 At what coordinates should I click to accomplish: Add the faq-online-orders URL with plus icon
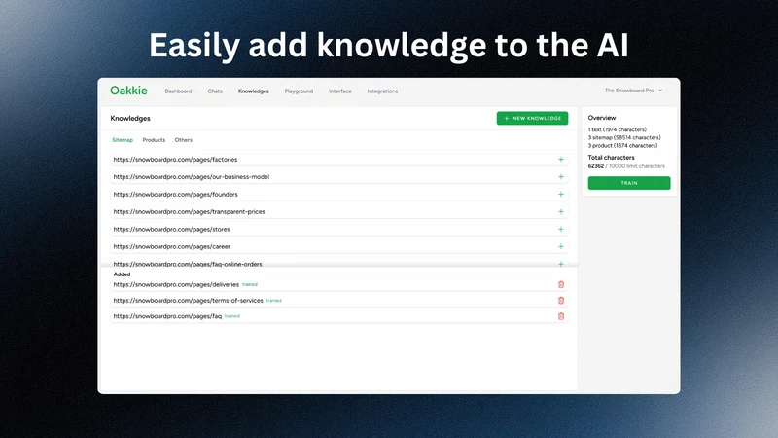[x=561, y=264]
